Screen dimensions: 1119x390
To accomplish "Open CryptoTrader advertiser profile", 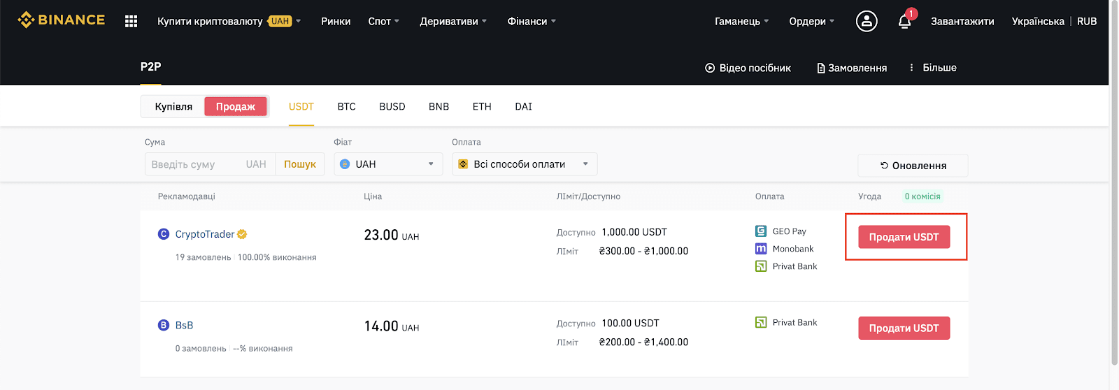I will pos(205,234).
